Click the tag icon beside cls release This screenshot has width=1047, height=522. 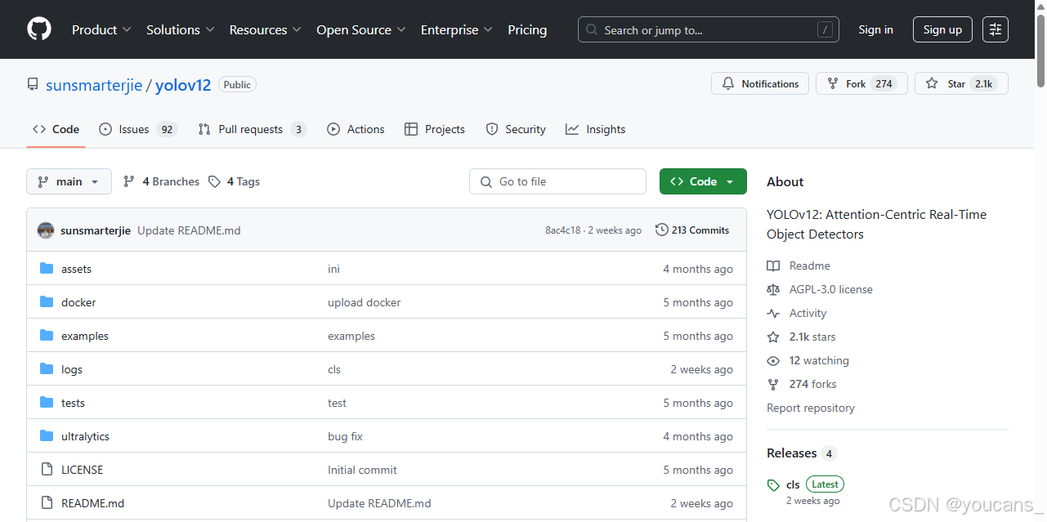(x=773, y=485)
